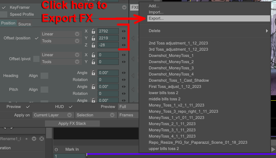The image size is (276, 158).
Task: Click the Offset position X value field
Action: 108,31
